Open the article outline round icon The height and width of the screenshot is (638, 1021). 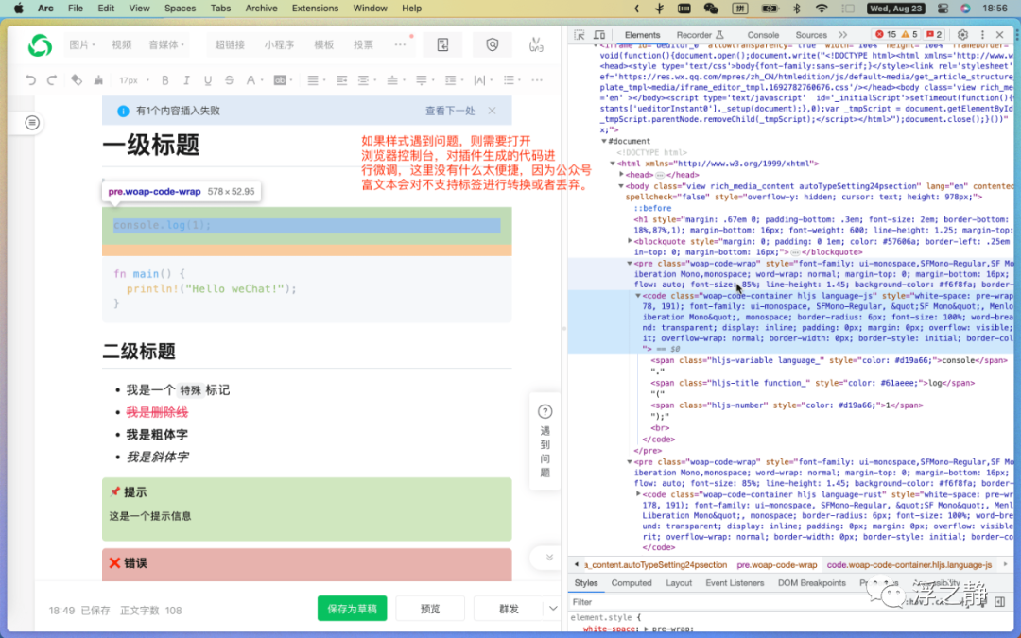(x=32, y=122)
